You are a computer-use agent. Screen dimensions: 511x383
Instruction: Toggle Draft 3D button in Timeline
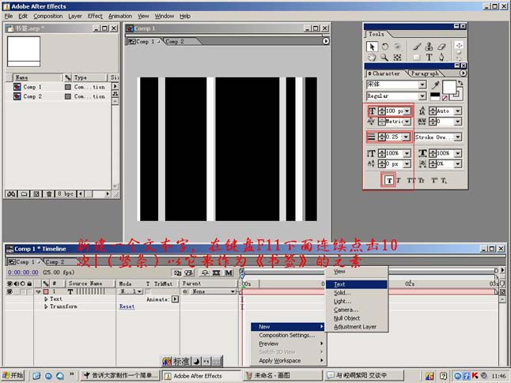189,272
